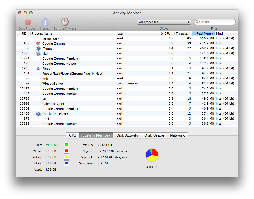Select Google Chrome Renderer with PID 13478

(x=127, y=89)
